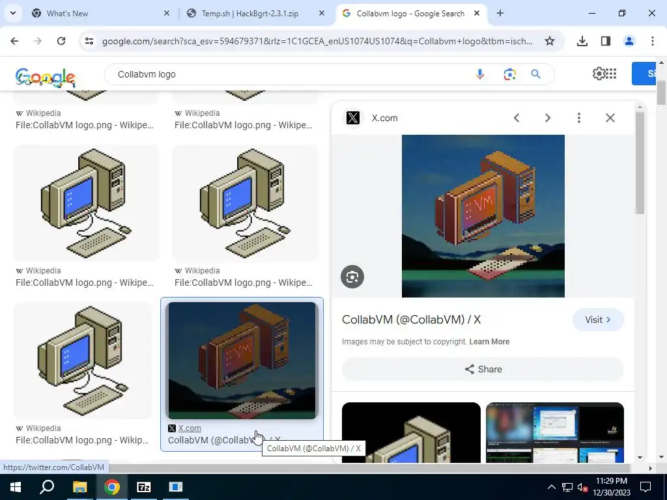
Task: Open Learn More copyright link
Action: pyautogui.click(x=489, y=342)
